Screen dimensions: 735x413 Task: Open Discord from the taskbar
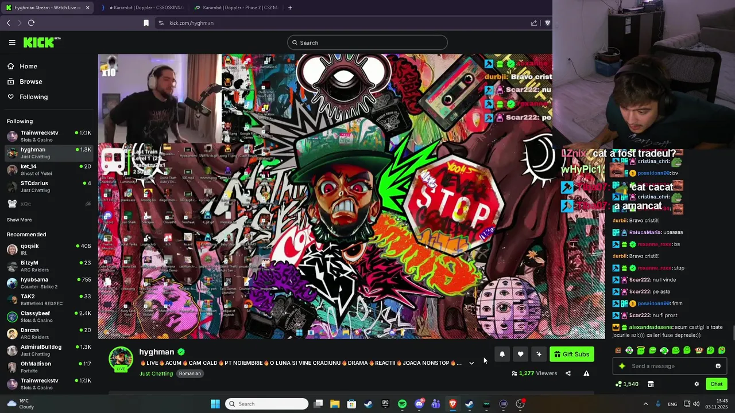point(419,404)
